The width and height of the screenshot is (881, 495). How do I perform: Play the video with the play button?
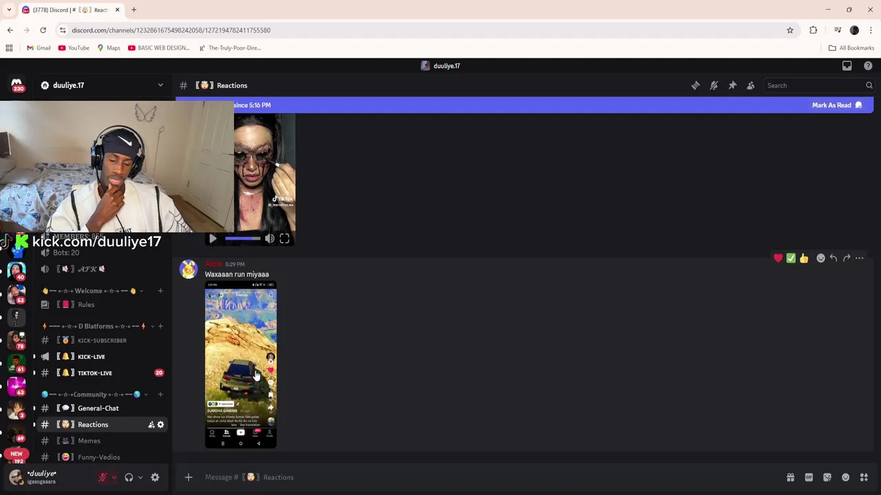point(213,239)
